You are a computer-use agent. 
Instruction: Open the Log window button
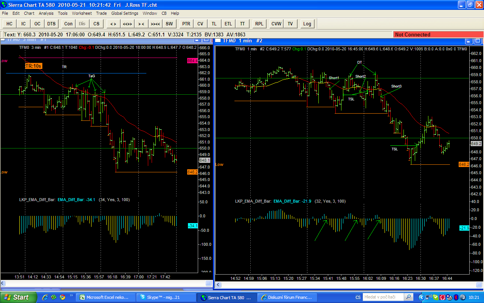307,23
